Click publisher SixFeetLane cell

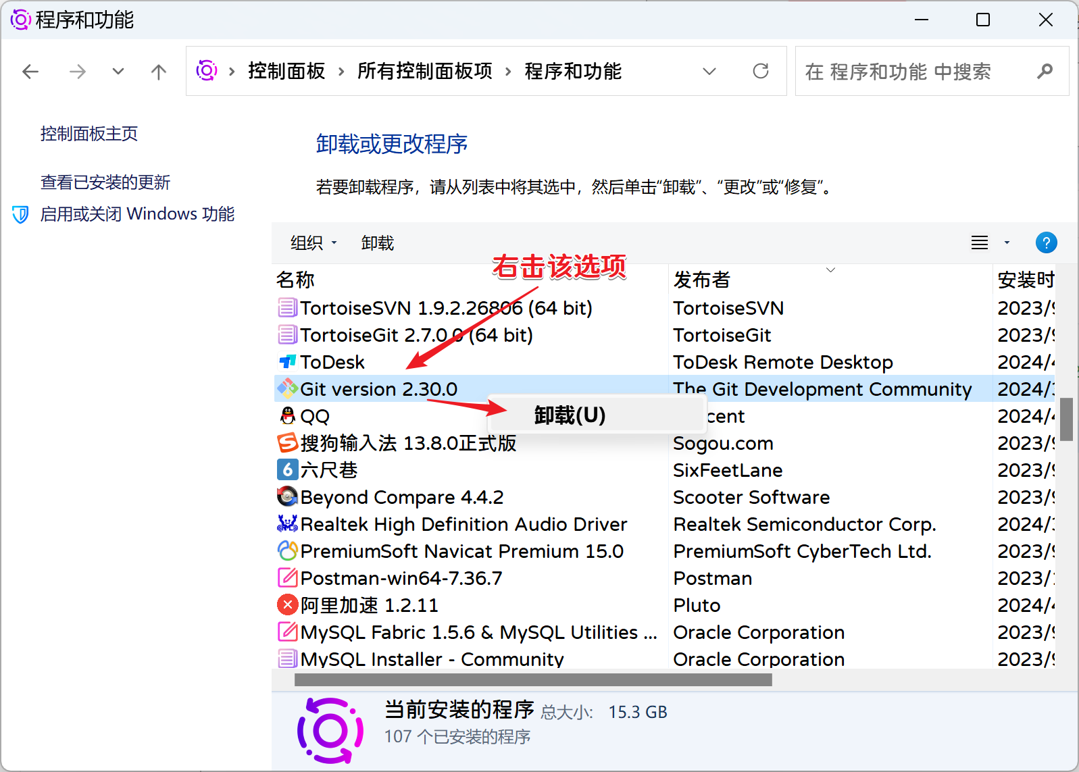[x=728, y=470]
